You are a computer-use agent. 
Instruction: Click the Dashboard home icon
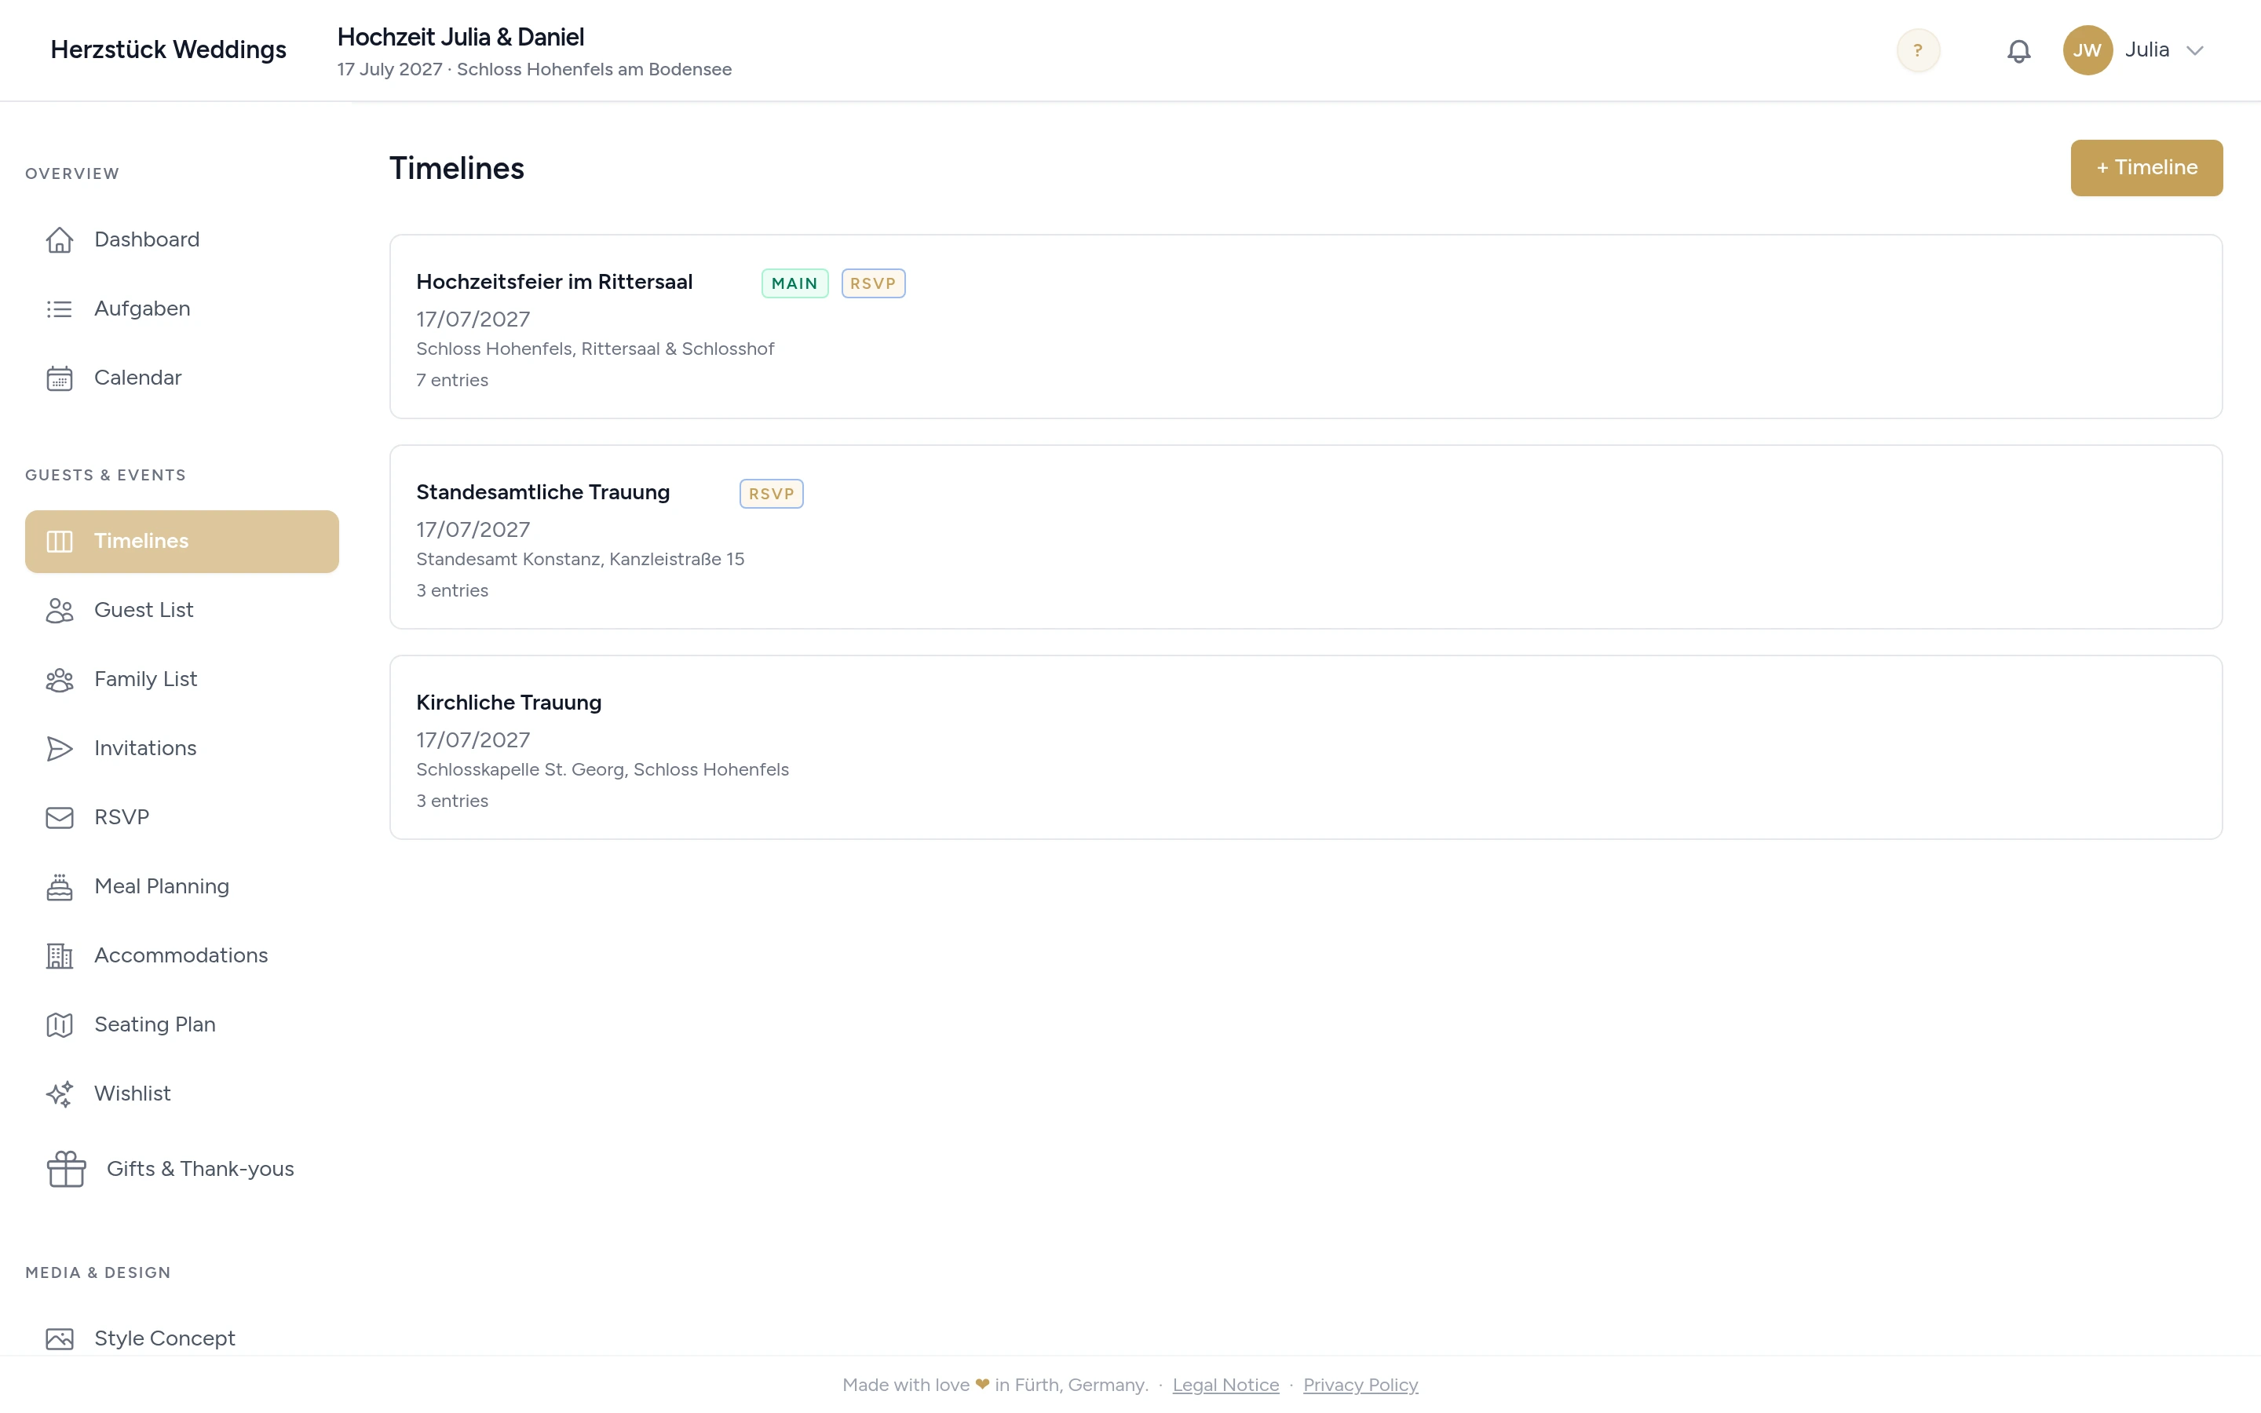coord(60,240)
